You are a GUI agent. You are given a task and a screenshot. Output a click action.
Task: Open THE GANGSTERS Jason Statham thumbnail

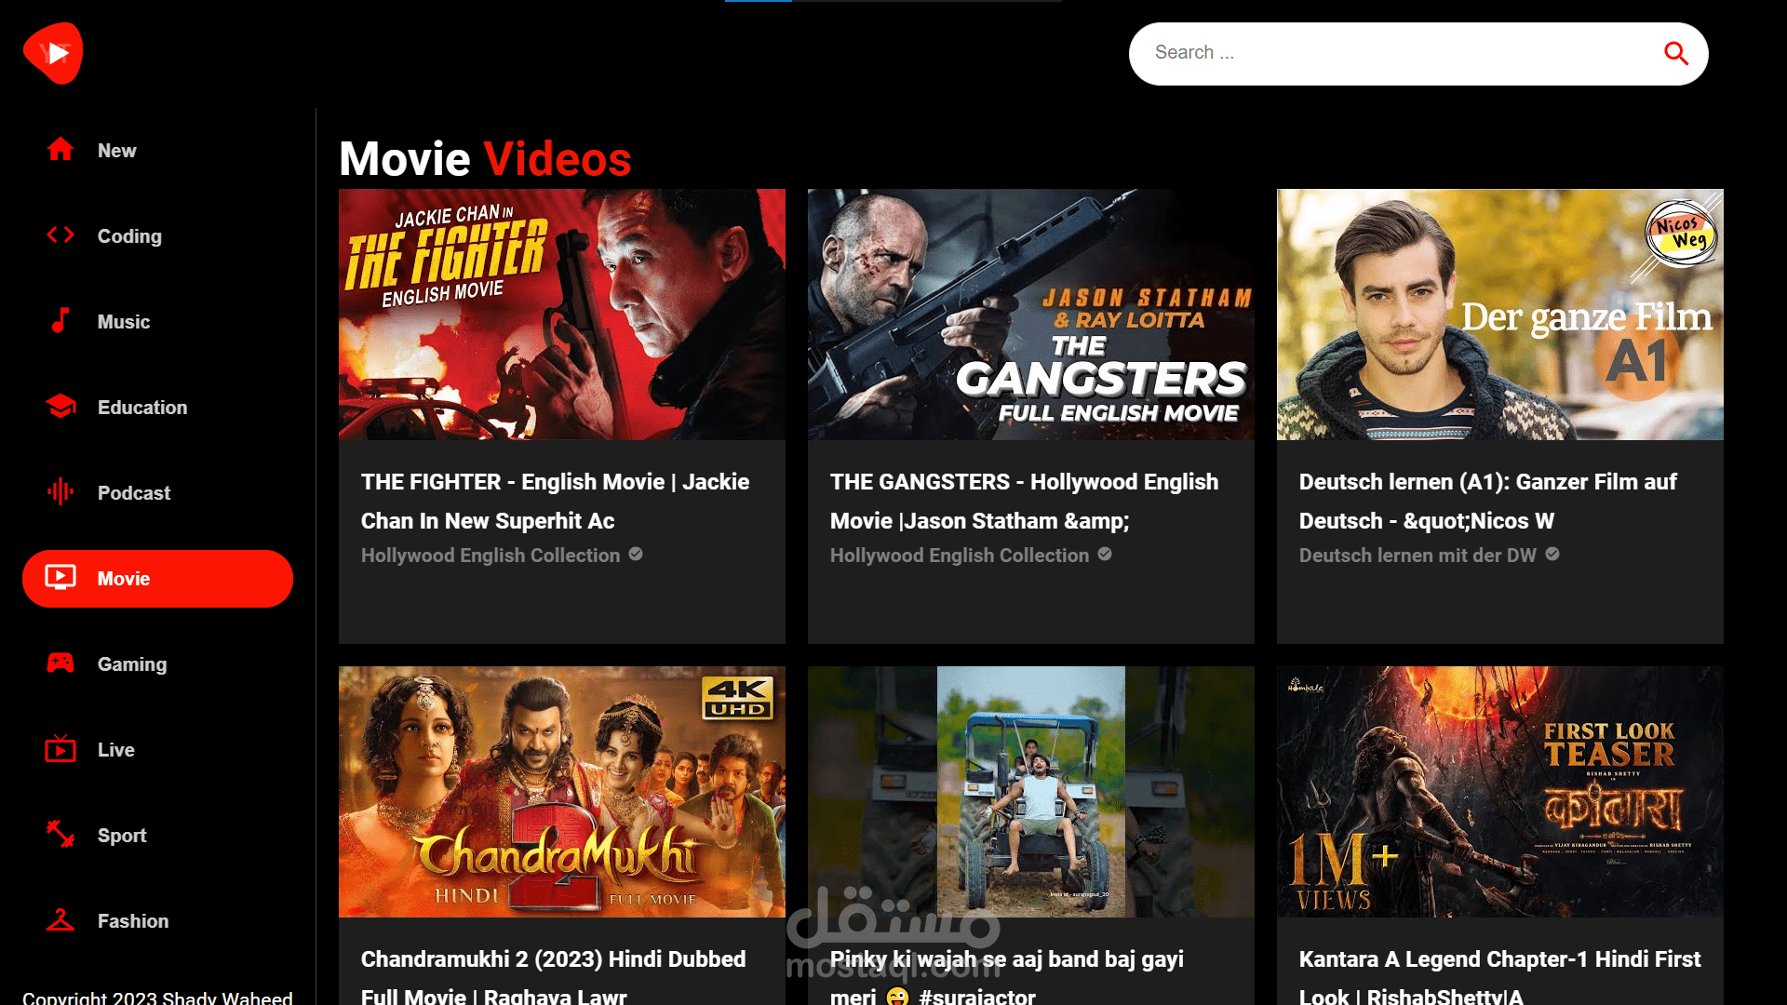(1031, 315)
